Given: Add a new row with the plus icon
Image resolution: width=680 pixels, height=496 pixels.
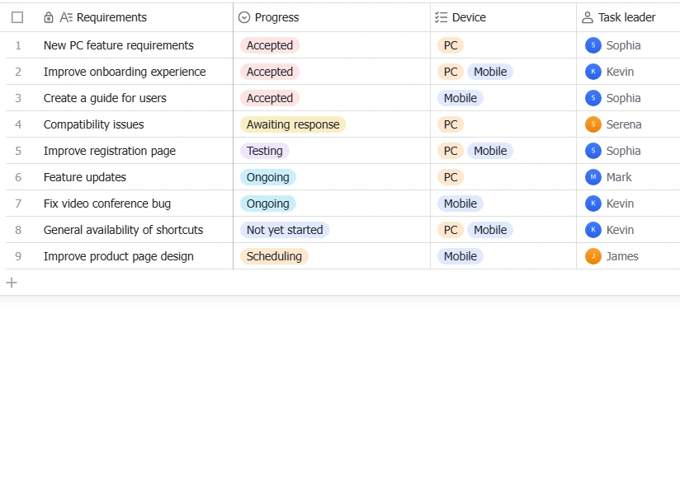Looking at the screenshot, I should click(12, 283).
